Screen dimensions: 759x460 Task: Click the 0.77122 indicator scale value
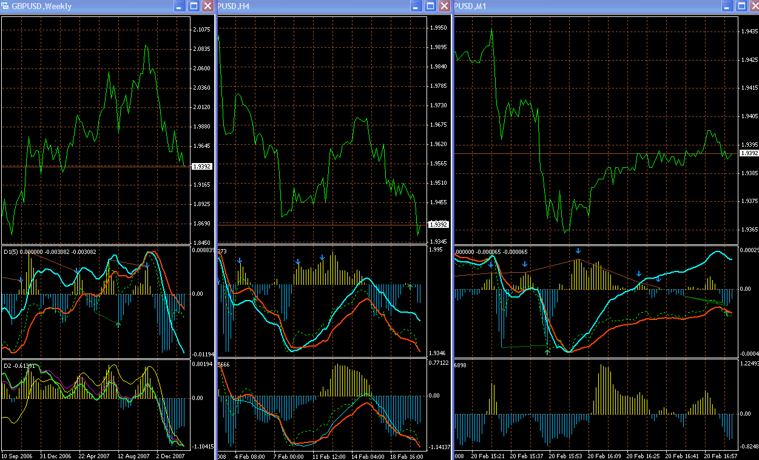tap(439, 364)
